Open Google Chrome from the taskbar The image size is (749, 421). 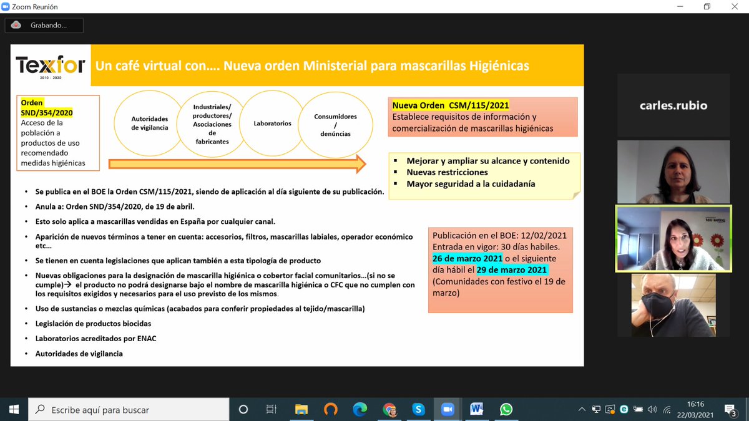click(x=389, y=410)
